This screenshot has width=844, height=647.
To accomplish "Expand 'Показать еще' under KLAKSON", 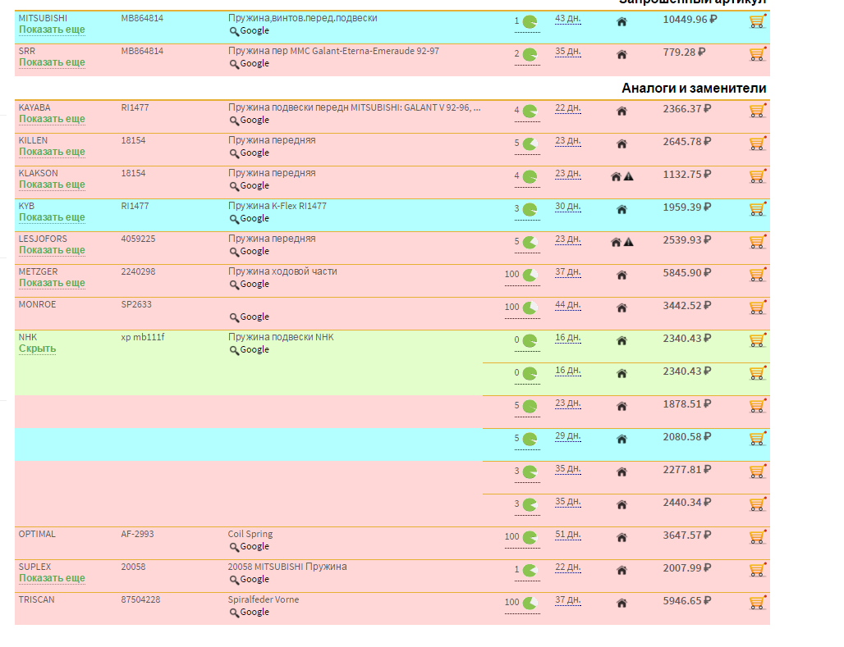I will point(53,185).
